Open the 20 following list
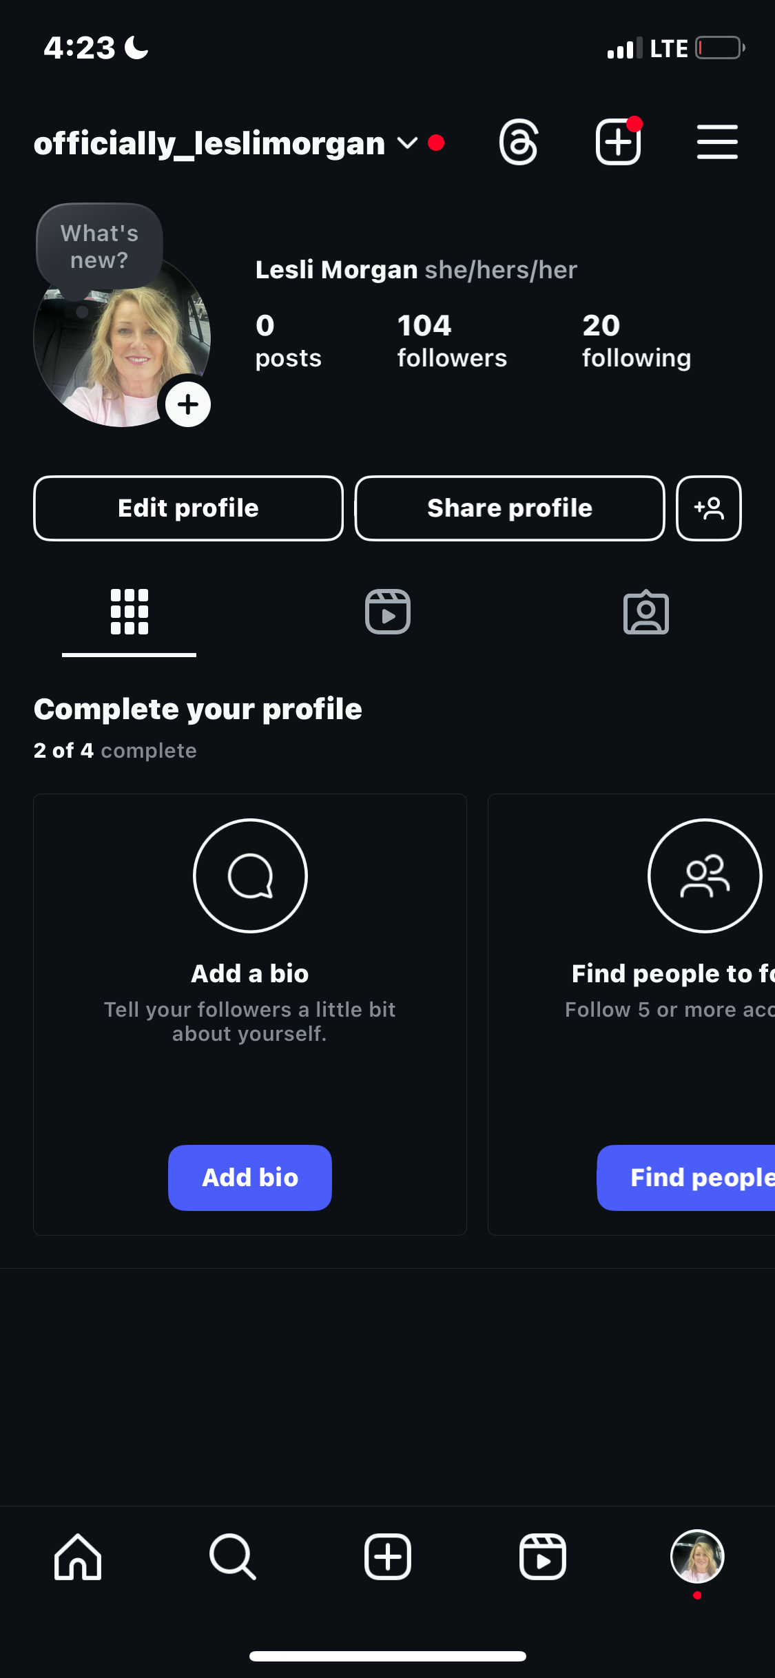 (x=637, y=341)
